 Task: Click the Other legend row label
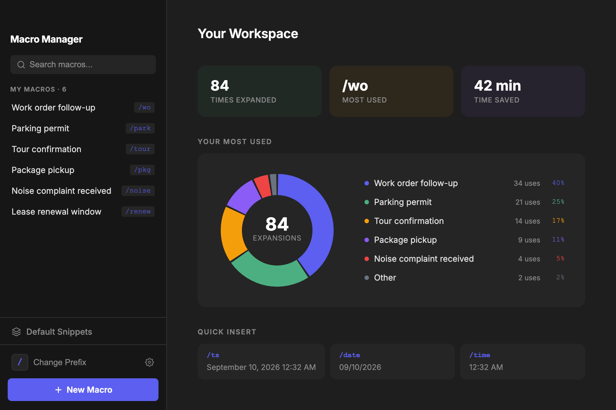point(385,278)
